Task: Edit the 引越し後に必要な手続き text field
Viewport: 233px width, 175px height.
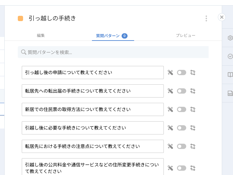Action: tap(93, 128)
